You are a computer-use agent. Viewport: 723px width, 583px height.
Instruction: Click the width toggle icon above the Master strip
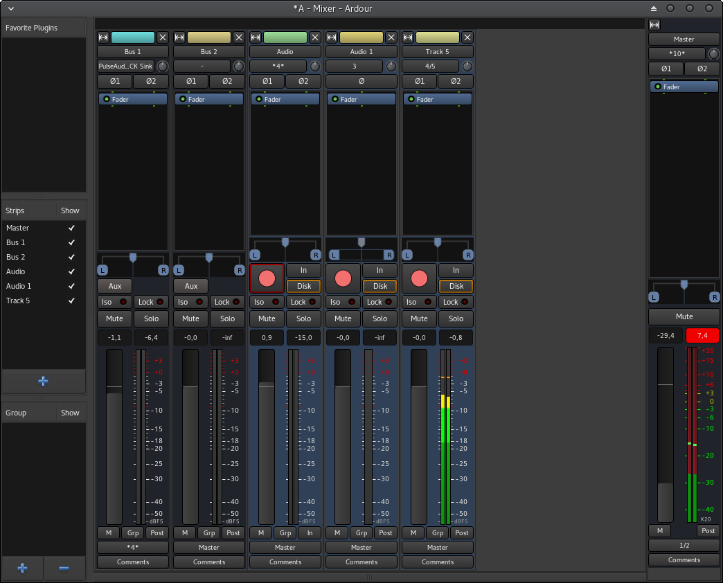pyautogui.click(x=654, y=24)
